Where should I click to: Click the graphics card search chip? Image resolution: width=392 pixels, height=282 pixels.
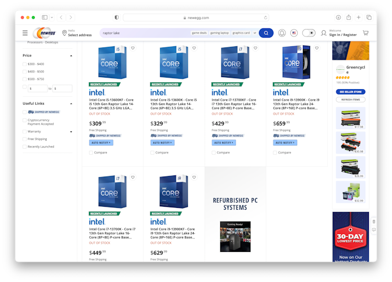click(241, 33)
